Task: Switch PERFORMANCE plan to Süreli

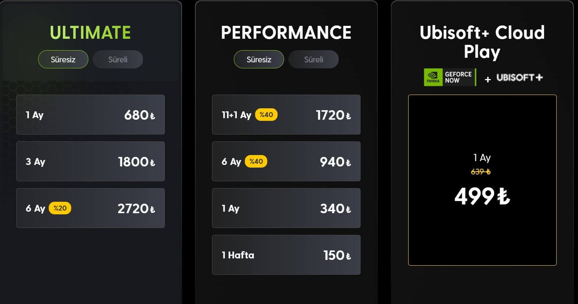Action: 314,60
